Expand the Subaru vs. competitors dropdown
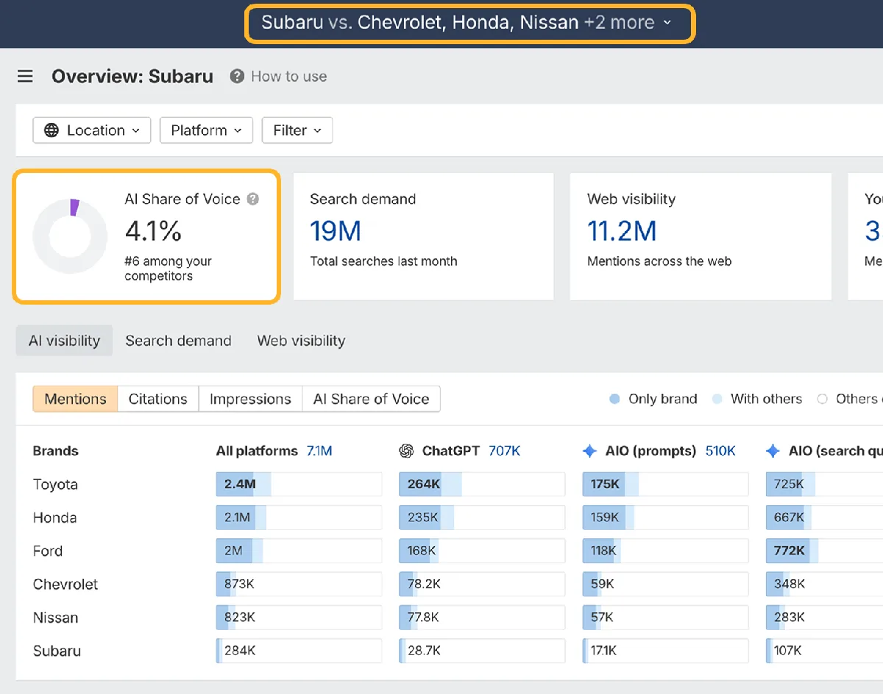Screen dimensions: 883x694 tap(469, 23)
